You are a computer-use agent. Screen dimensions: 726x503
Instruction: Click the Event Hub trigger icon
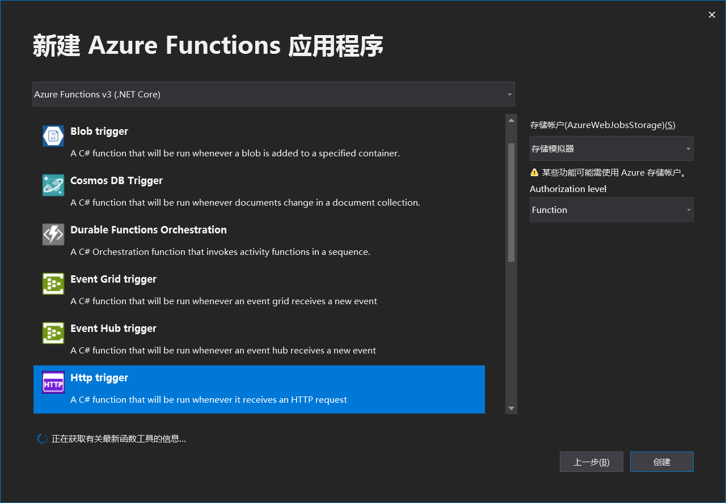[53, 333]
